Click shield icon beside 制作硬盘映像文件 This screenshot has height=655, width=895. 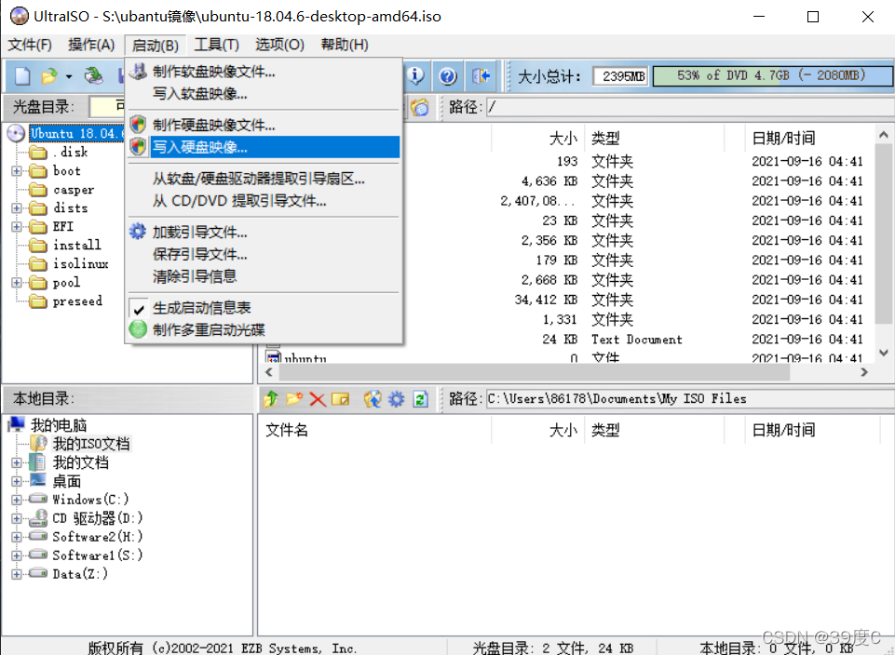coord(138,125)
